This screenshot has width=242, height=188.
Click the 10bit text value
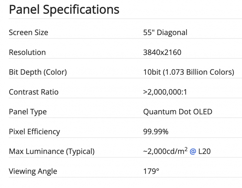click(x=152, y=72)
